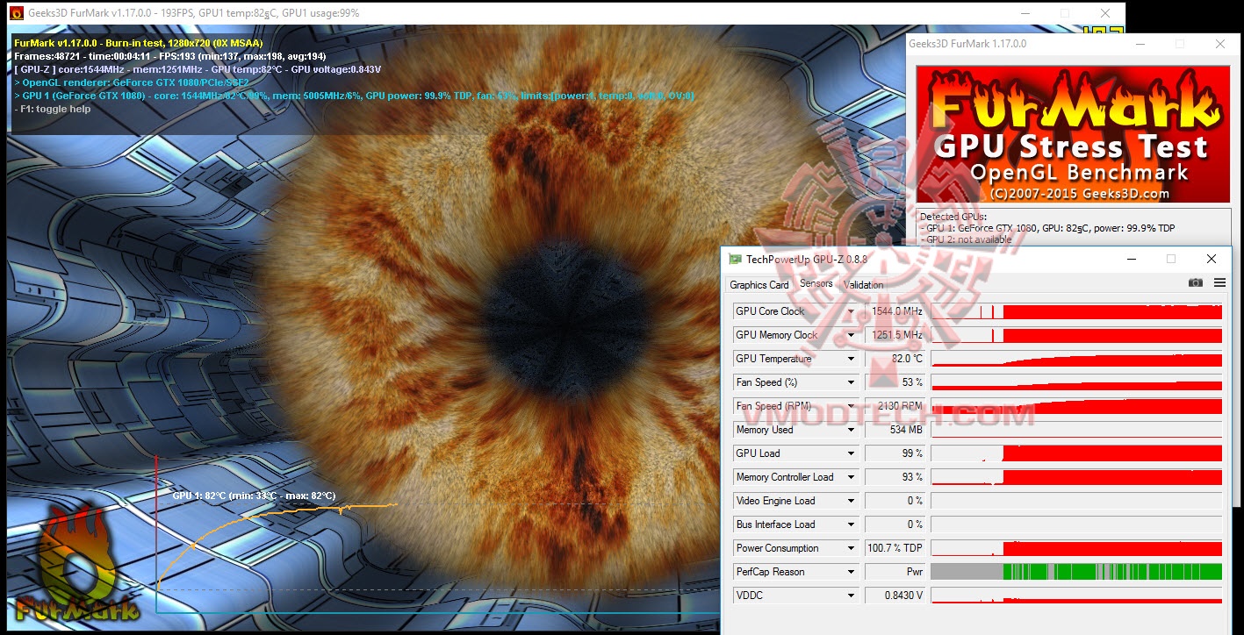
Task: Expand the GPU Load dropdown
Action: click(851, 453)
